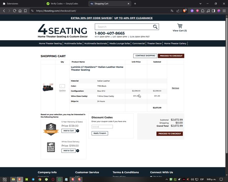
Task: Click the page vertical scrollbar
Action: coord(227,86)
